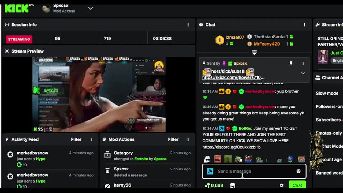Click the viewer count 95 in Session Info
The height and width of the screenshot is (193, 343).
tap(58, 39)
